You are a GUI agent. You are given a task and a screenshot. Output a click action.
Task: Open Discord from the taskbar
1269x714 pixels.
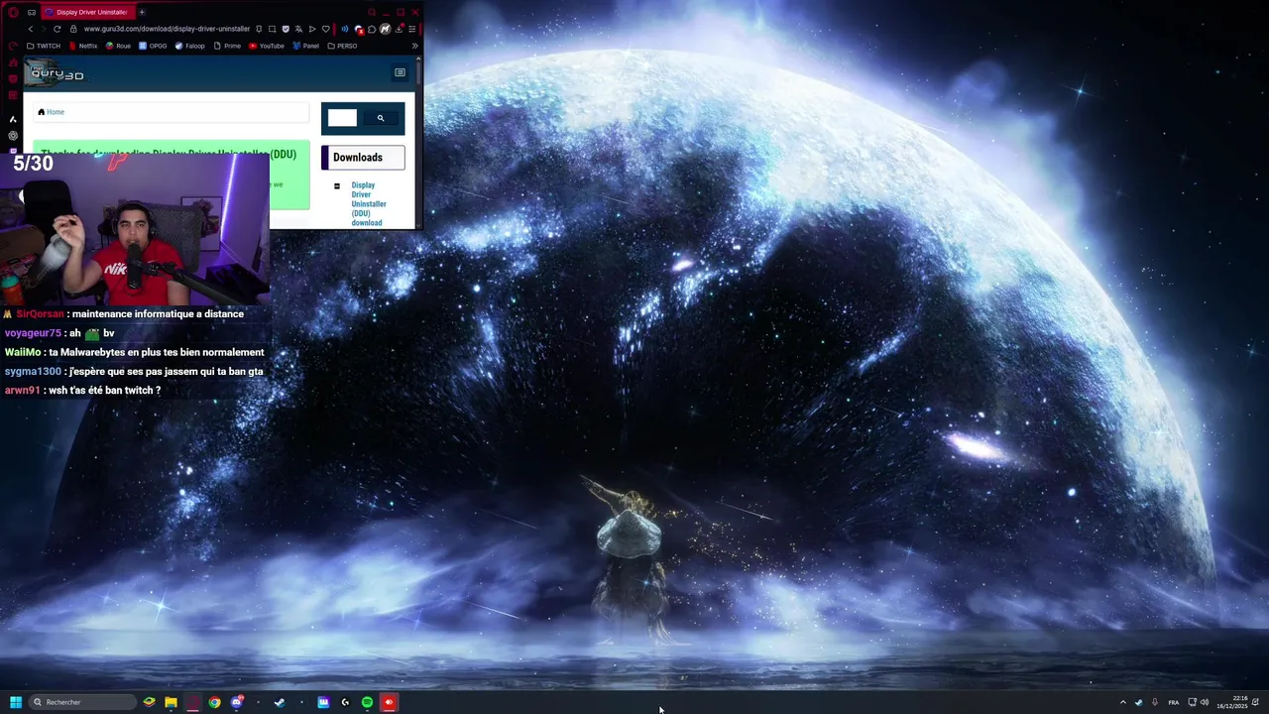coord(237,702)
